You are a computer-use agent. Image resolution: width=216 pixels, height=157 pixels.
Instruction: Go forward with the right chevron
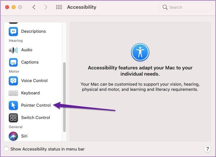click(x=46, y=7)
